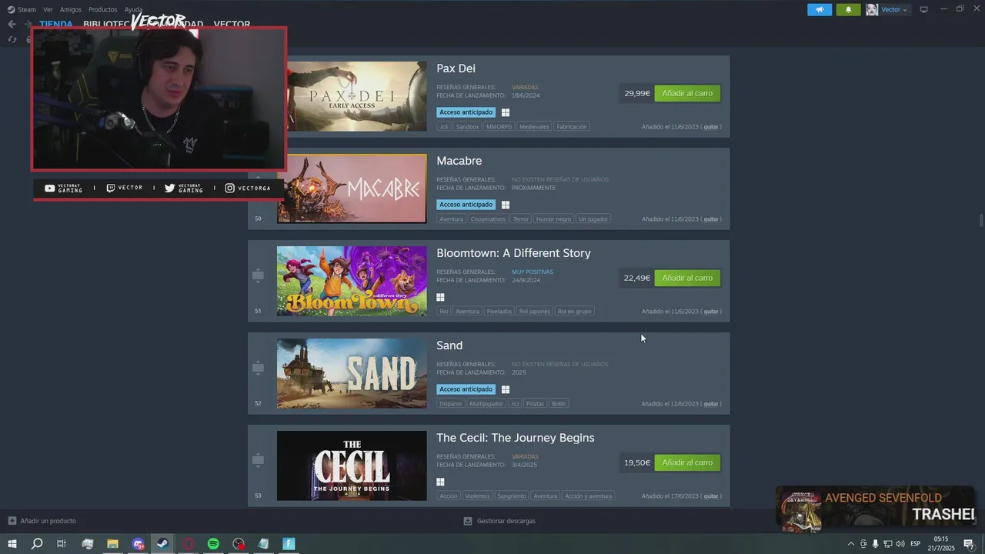Screen dimensions: 985x554
Task: Open File Explorer from the taskbar
Action: coord(112,544)
